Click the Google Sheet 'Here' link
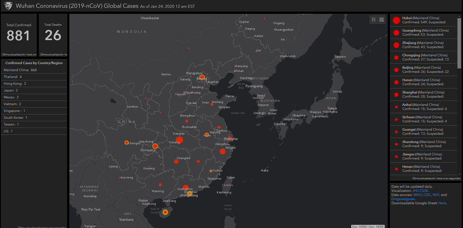This screenshot has width=463, height=228. pos(442,203)
